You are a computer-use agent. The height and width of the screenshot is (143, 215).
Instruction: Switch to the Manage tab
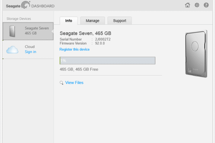pos(93,21)
